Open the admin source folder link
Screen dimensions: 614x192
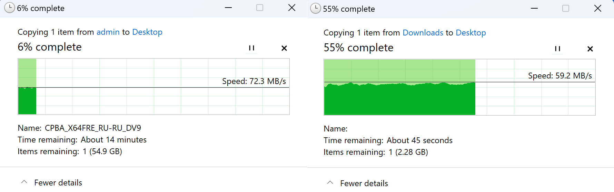click(108, 32)
